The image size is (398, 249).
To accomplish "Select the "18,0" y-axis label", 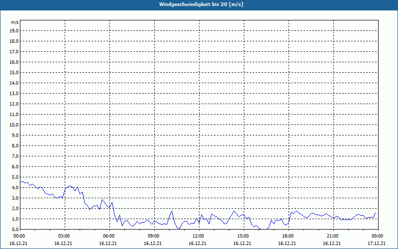I will pyautogui.click(x=14, y=41).
